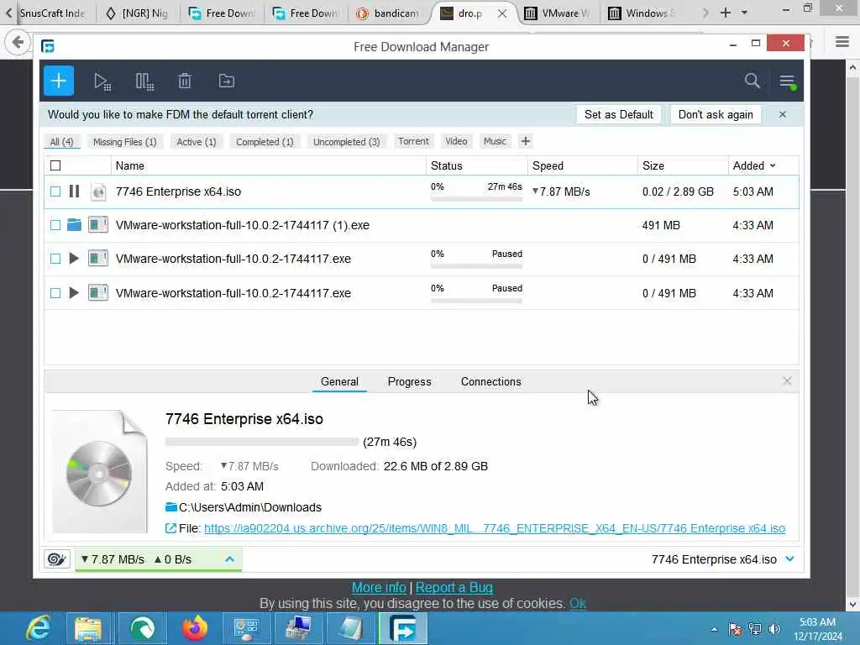Viewport: 860px width, 645px height.
Task: Open the browser hamburger menu behind FDM
Action: pos(842,42)
